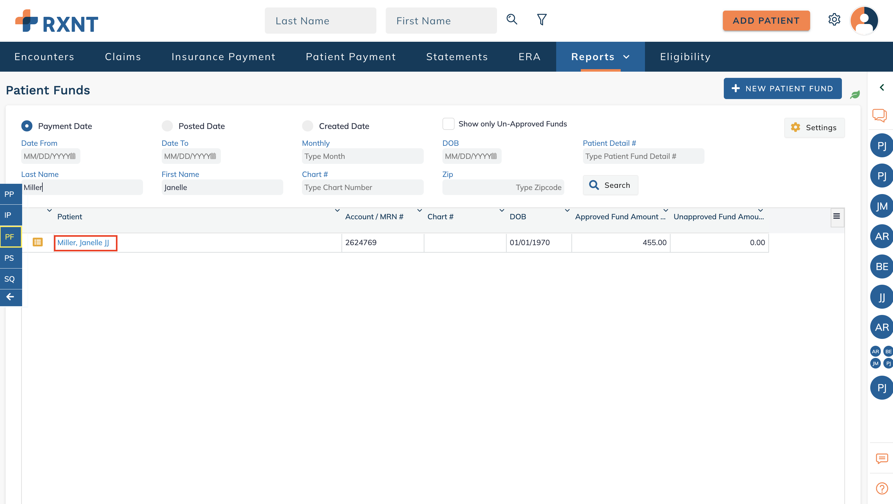Open the orange chat bubbles icon

(880, 115)
